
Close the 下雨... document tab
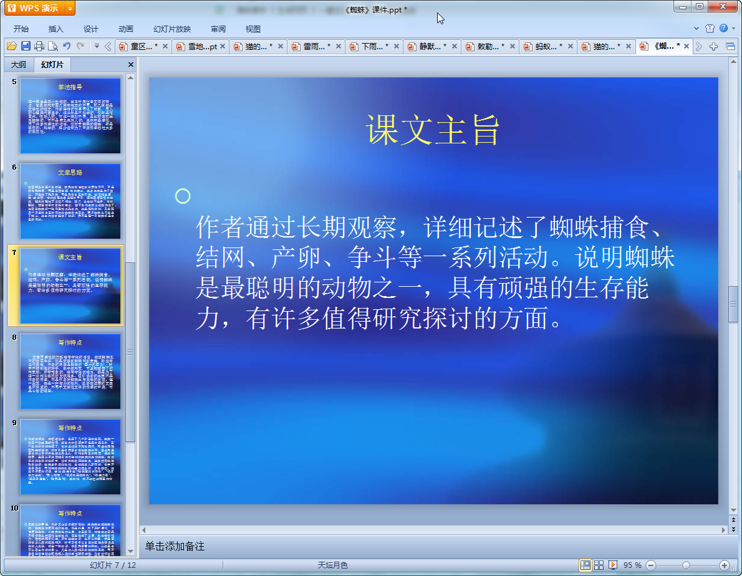click(397, 46)
